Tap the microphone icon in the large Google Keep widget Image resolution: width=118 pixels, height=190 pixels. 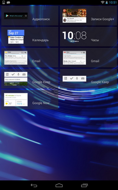click(x=18, y=74)
